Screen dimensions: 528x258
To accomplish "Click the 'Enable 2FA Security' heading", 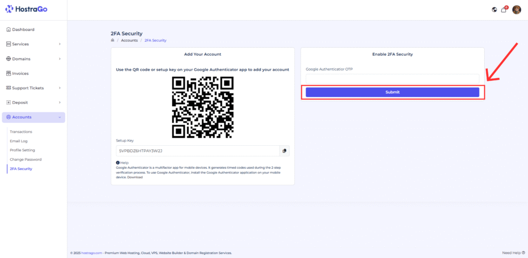I will pyautogui.click(x=392, y=54).
